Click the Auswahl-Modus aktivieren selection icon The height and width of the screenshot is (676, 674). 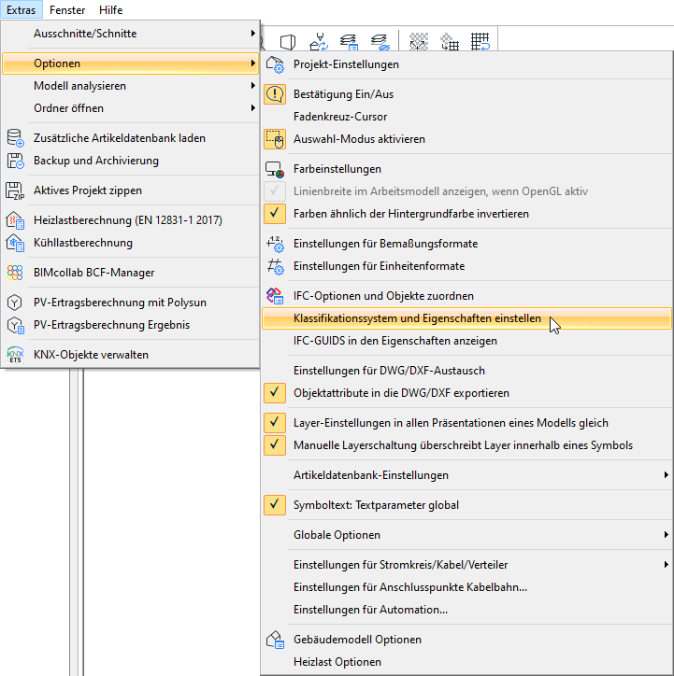coord(275,139)
